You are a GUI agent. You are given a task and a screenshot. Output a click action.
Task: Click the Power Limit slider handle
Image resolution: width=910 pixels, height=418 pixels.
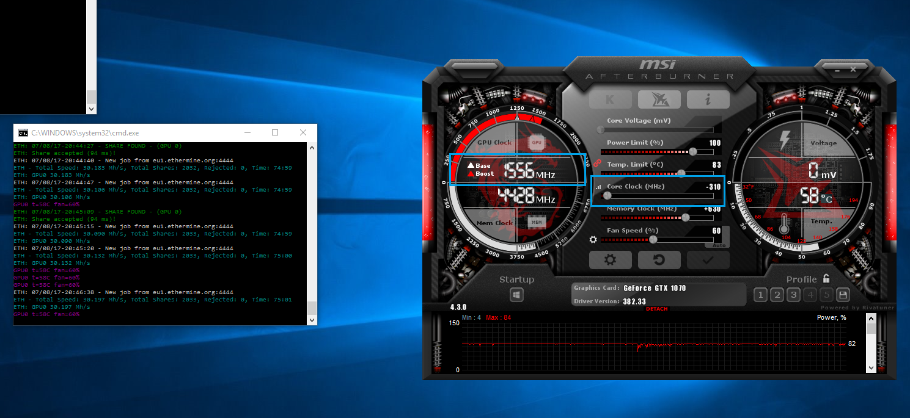[x=693, y=151]
